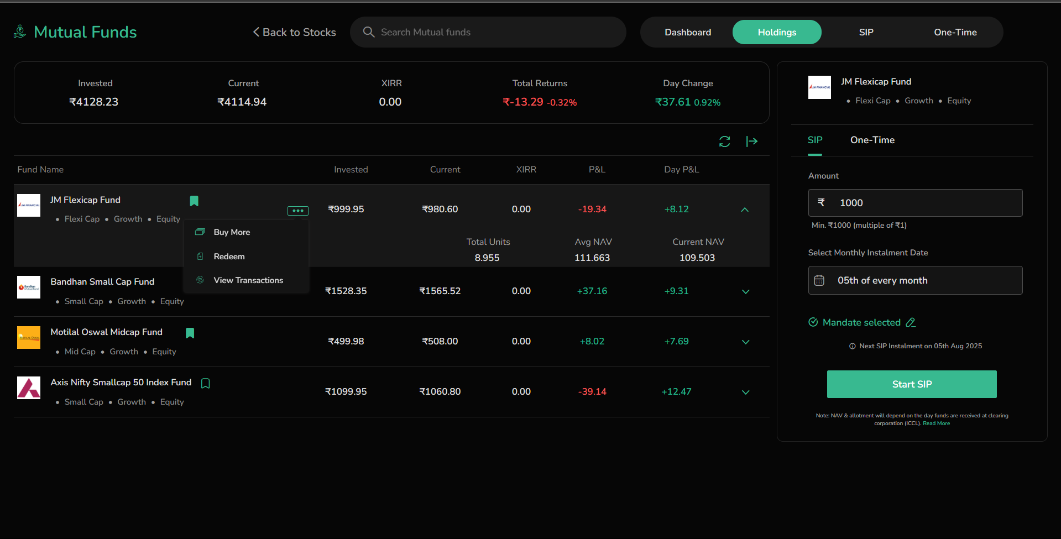Toggle bookmark for Axis Nifty Smallcap 50 Index Fund
The image size is (1061, 539).
tap(205, 383)
